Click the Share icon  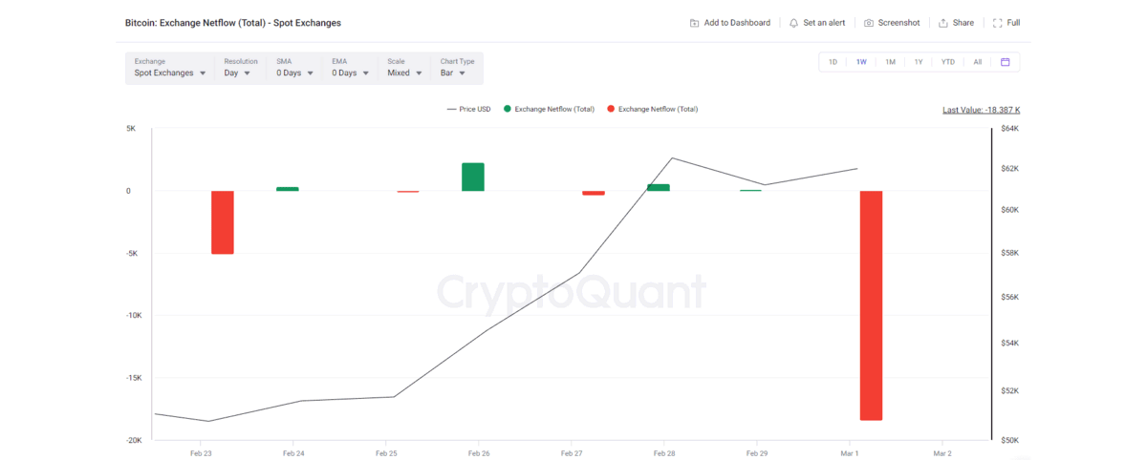point(943,23)
